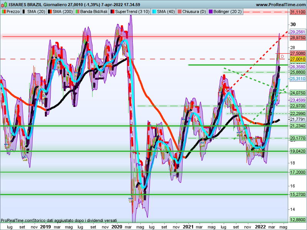The image size is (307, 230).
Task: Click the 16 tick on the price axis
Action: pos(292,186)
